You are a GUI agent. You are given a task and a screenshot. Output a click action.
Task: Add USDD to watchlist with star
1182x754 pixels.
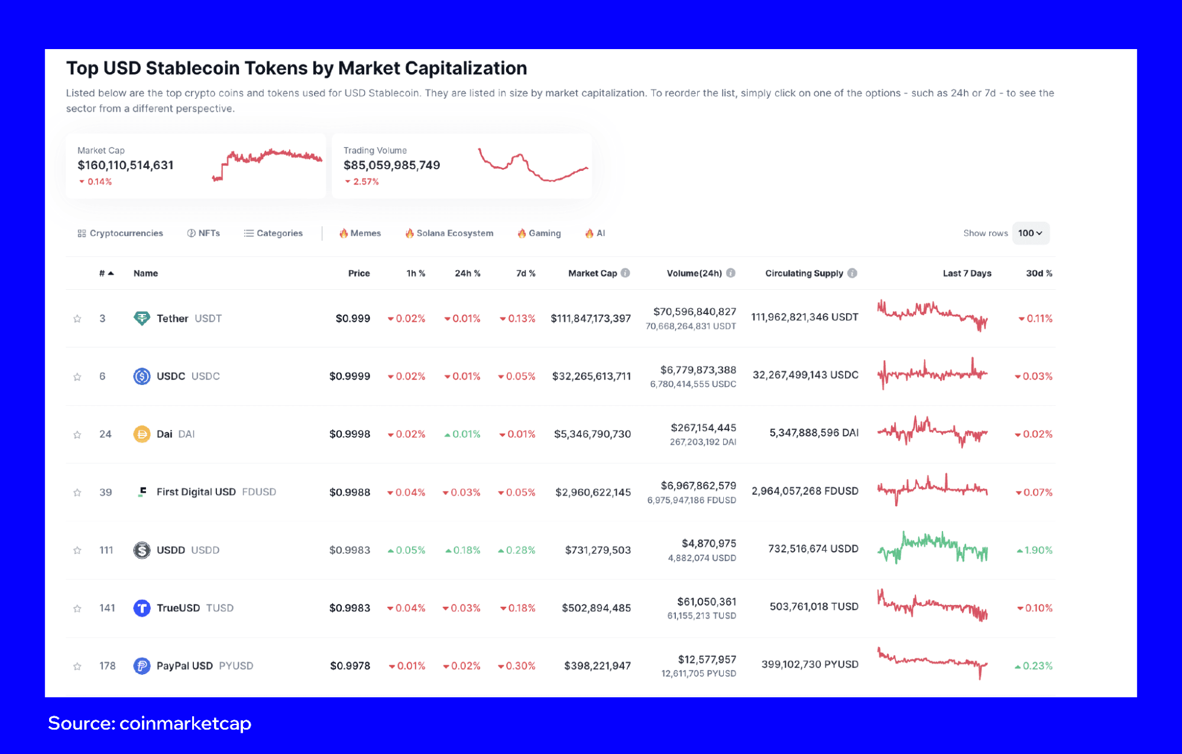coord(77,551)
